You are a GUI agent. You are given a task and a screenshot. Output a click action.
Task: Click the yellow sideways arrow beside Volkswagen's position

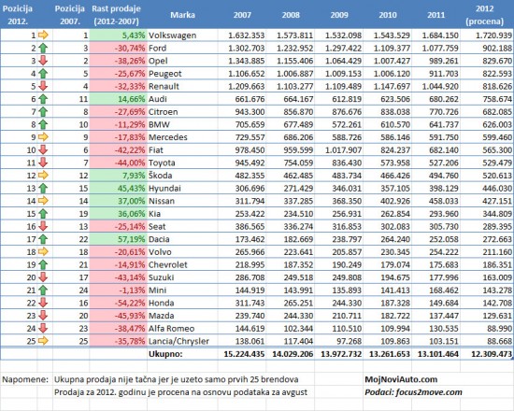(x=43, y=35)
